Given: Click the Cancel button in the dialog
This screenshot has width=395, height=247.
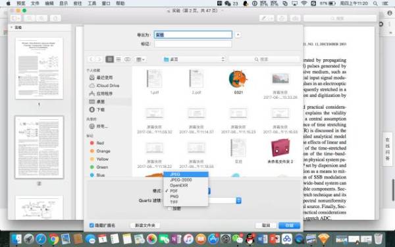Looking at the screenshot, I should tap(266, 225).
